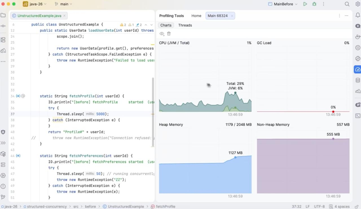This screenshot has height=209, width=361.
Task: Click the Non-Heap Memory 555 MB point
Action: [333, 139]
